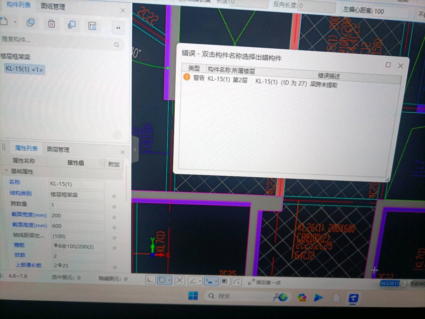Viewport: 425px width, 319px height.
Task: Switch to the 图纸管理 tab
Action: (x=53, y=6)
